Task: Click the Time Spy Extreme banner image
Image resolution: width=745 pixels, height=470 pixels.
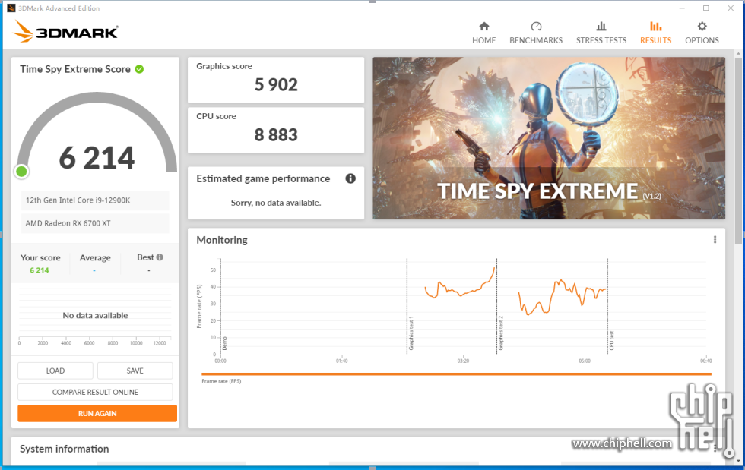Action: 549,138
